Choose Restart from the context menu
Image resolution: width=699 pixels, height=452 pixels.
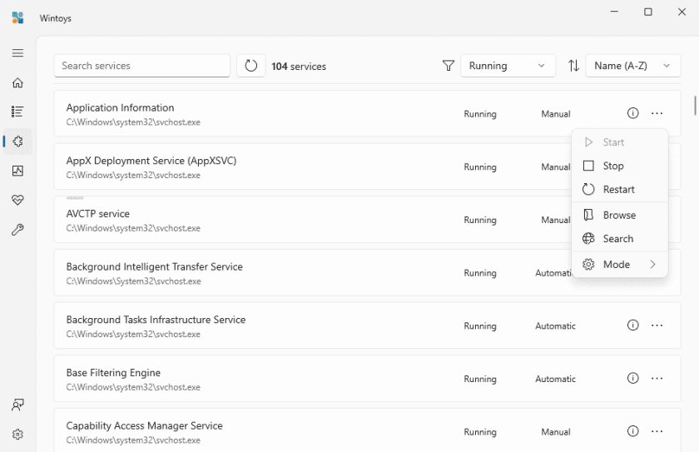coord(620,190)
